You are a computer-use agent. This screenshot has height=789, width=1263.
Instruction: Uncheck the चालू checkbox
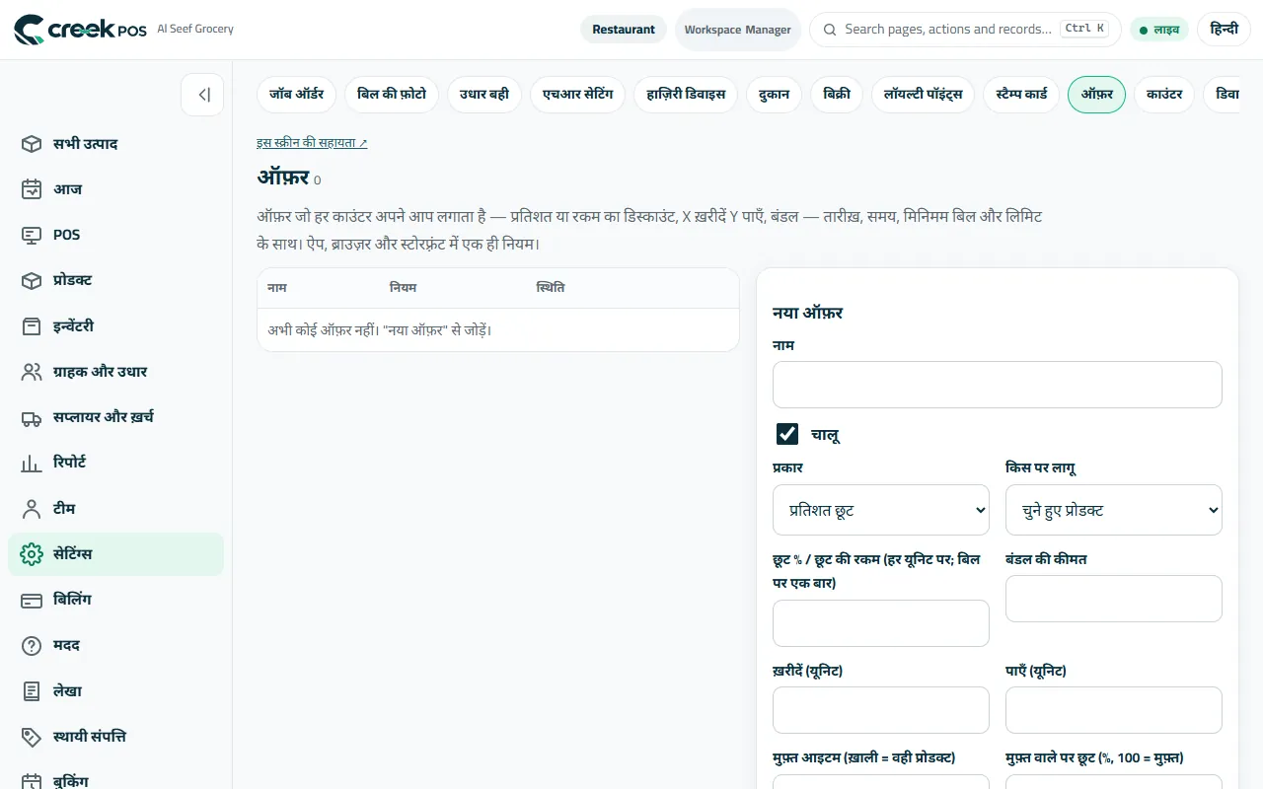[x=787, y=434]
